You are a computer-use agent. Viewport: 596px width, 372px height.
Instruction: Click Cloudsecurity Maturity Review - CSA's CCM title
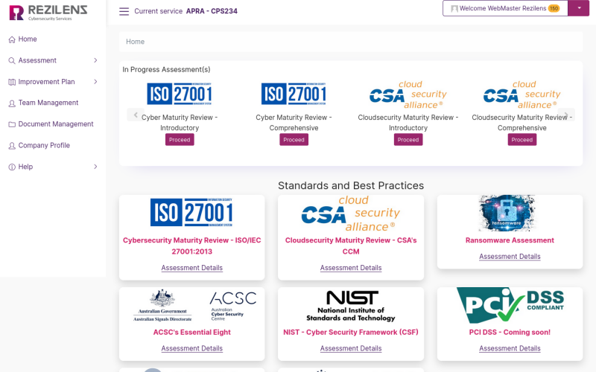350,246
